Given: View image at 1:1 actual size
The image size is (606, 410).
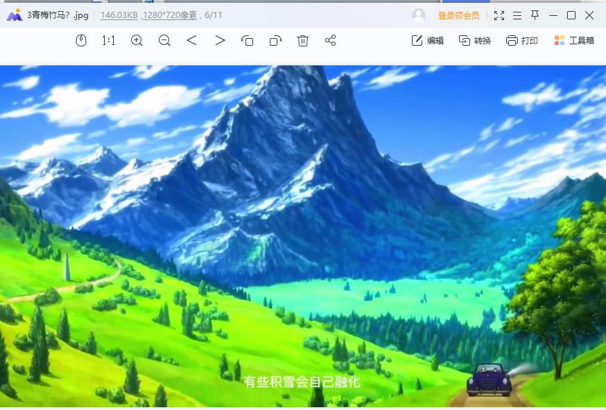Looking at the screenshot, I should (109, 41).
